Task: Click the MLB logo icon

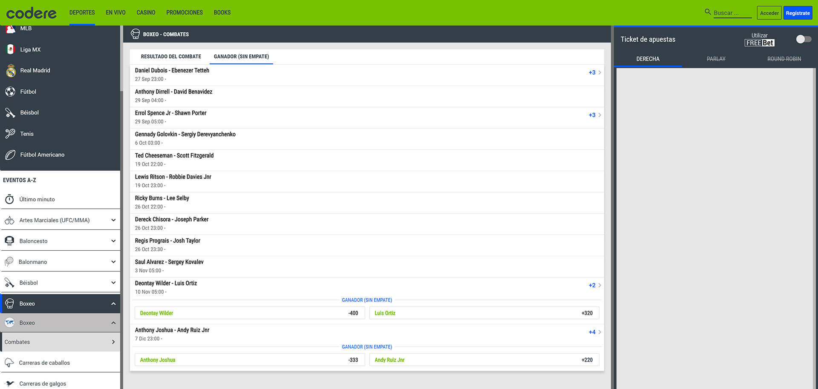Action: 11,29
